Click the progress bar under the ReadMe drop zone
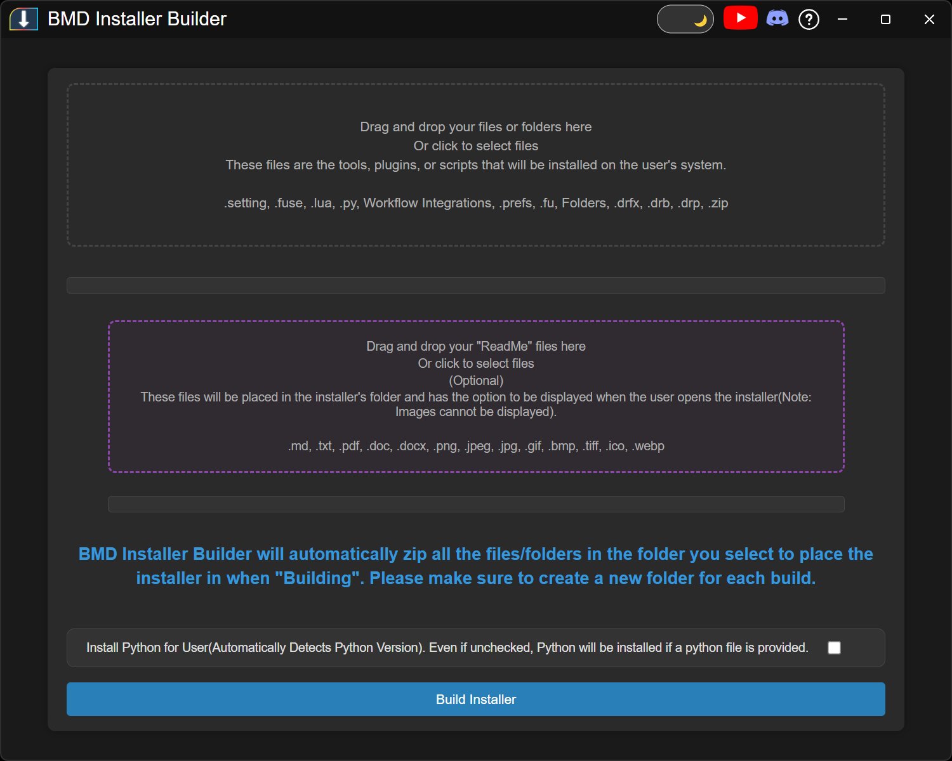952x761 pixels. click(476, 504)
